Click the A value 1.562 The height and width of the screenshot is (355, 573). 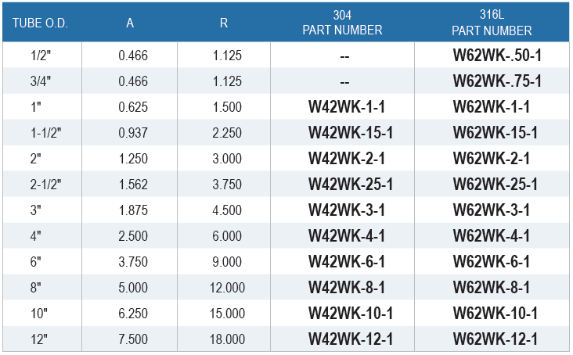tap(133, 185)
